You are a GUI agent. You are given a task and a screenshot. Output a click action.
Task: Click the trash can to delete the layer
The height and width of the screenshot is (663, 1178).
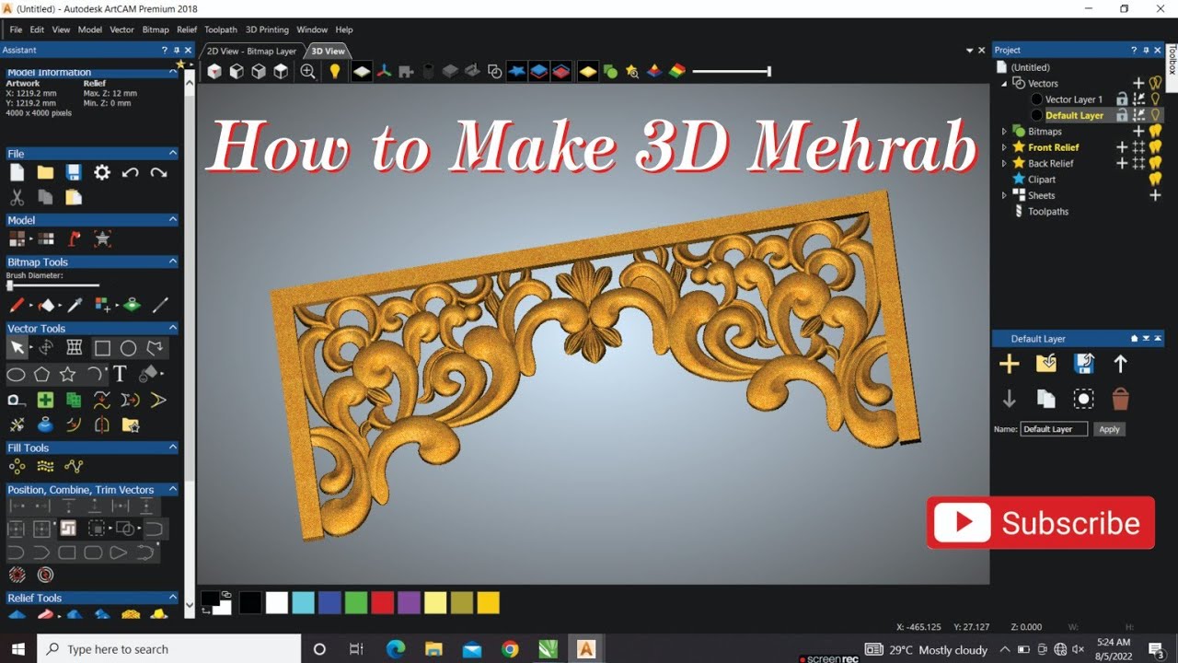pos(1120,399)
